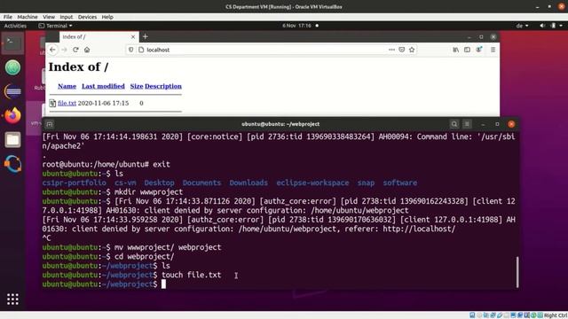Open page actions three-dot menu
The image size is (568, 319).
point(391,50)
